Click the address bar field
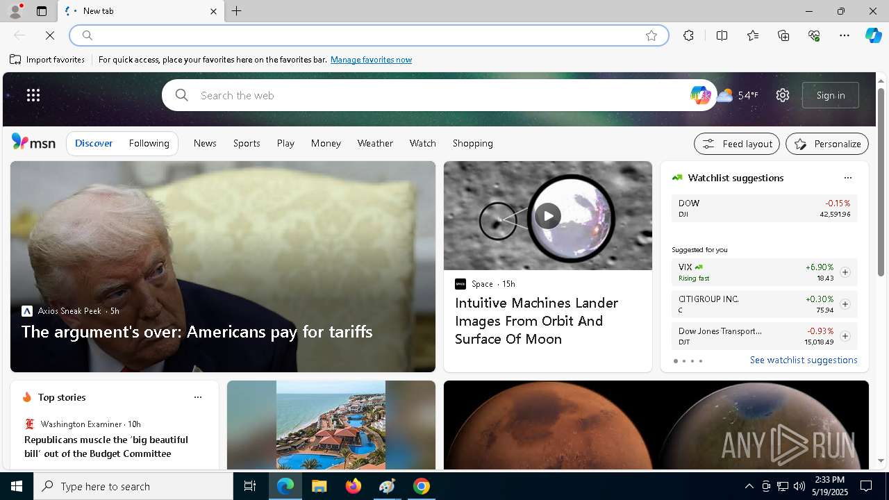 pyautogui.click(x=369, y=35)
